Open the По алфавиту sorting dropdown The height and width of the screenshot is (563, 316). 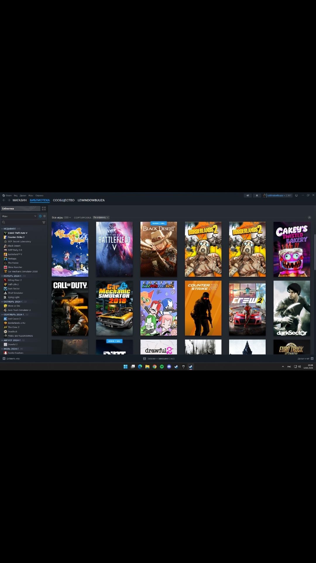(x=101, y=218)
